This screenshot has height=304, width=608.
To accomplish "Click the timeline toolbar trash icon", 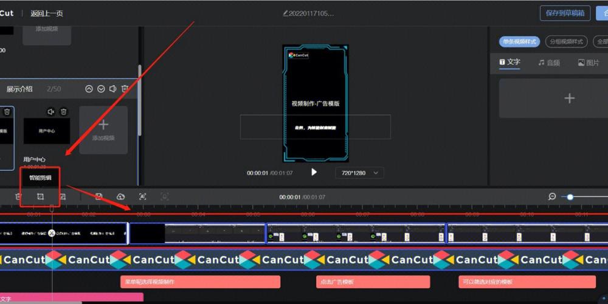I will [18, 196].
